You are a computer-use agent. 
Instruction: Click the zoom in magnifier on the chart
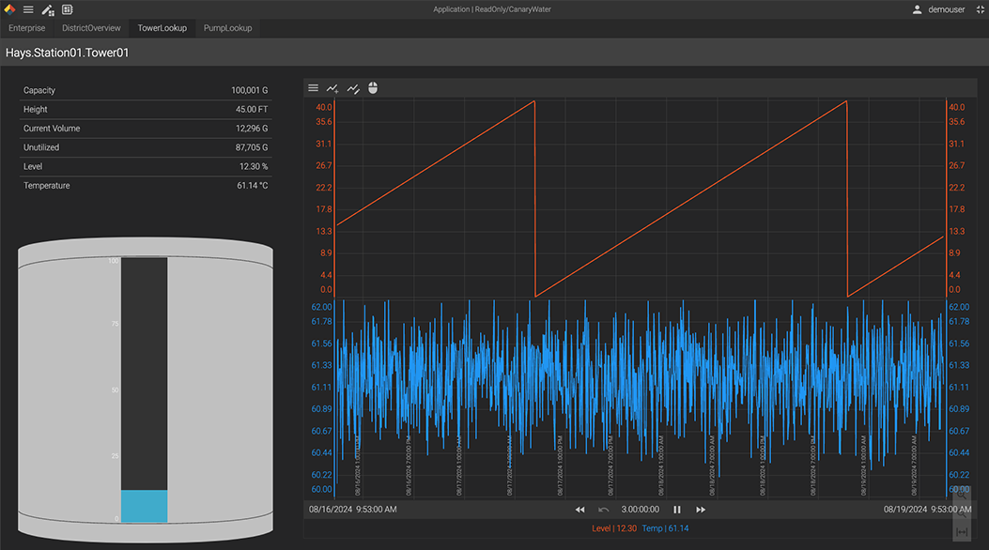coord(961,495)
